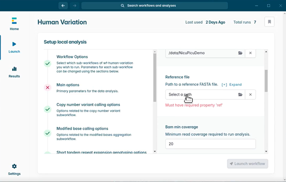The width and height of the screenshot is (286, 182).
Task: Click the Setup local analysis heading
Action: [x=65, y=42]
